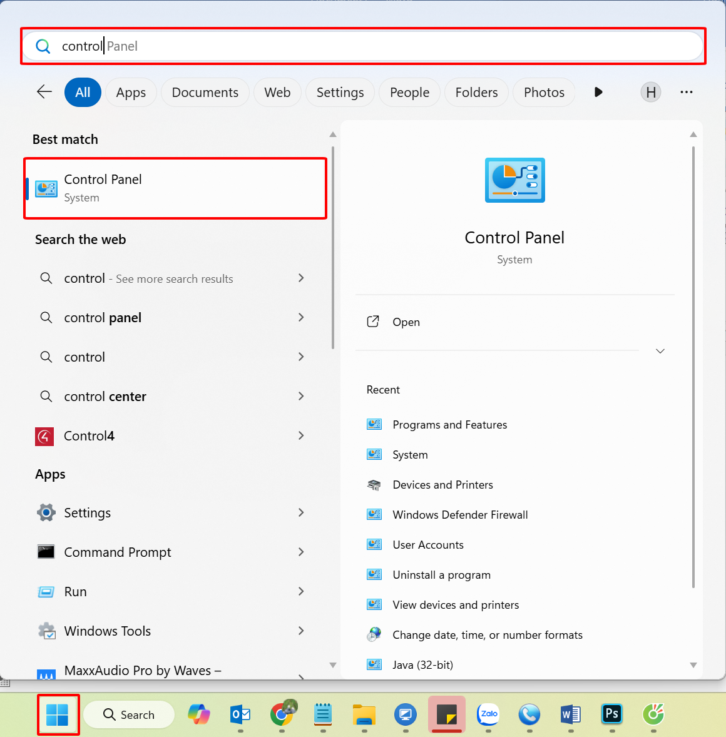The image size is (726, 737).
Task: Open Microsoft Word from the taskbar
Action: (x=570, y=714)
